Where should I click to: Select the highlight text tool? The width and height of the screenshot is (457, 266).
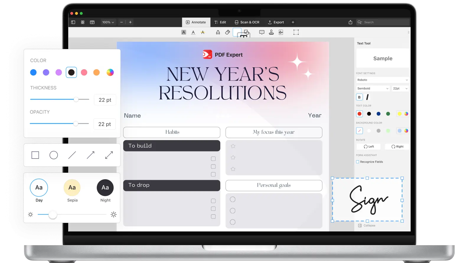tap(184, 32)
